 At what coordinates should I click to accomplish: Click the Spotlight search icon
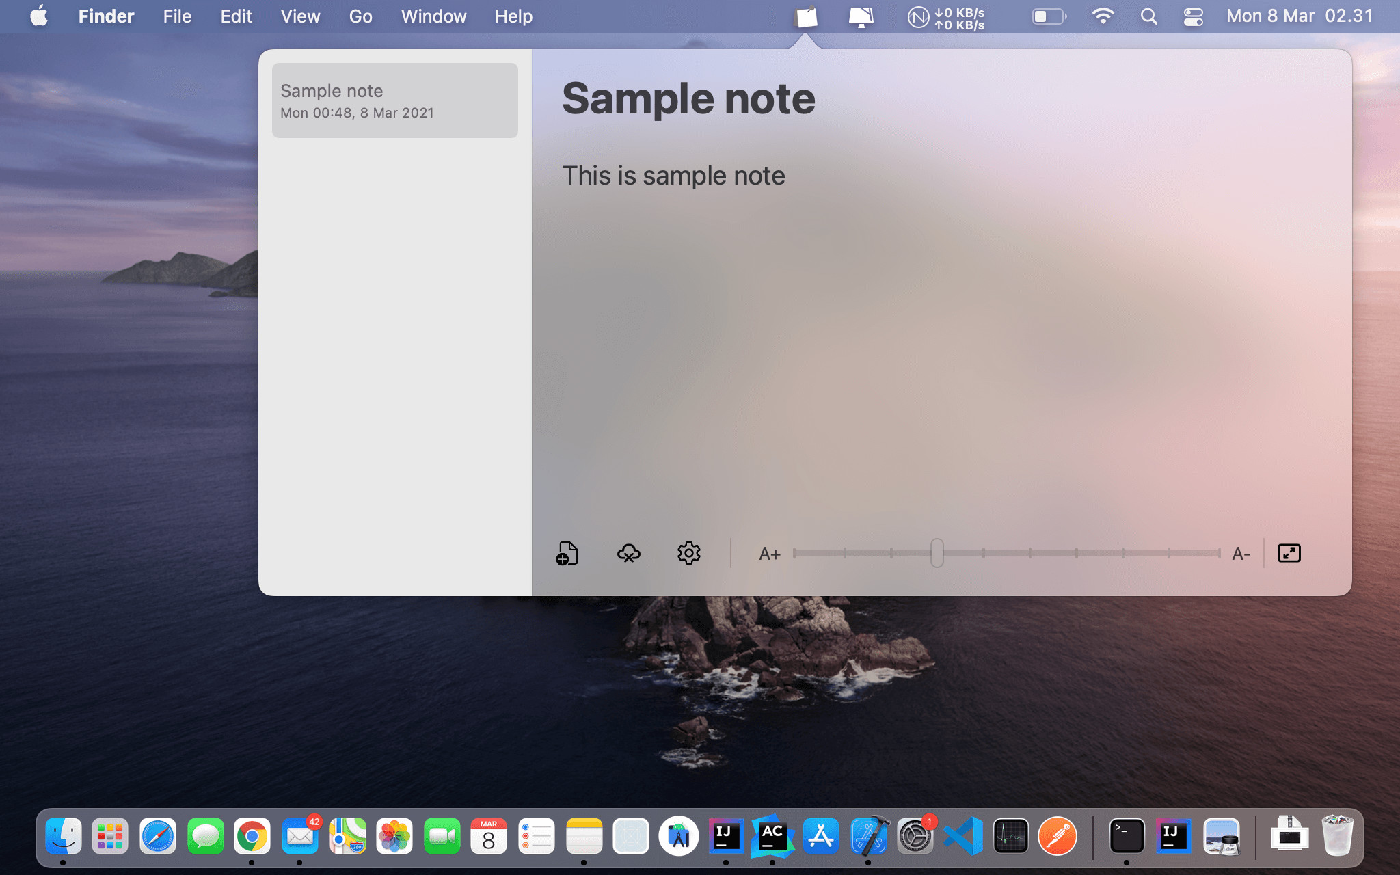coord(1148,16)
